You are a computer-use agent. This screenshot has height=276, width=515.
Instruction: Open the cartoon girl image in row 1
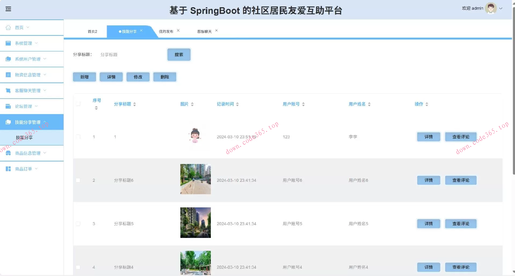(x=195, y=136)
